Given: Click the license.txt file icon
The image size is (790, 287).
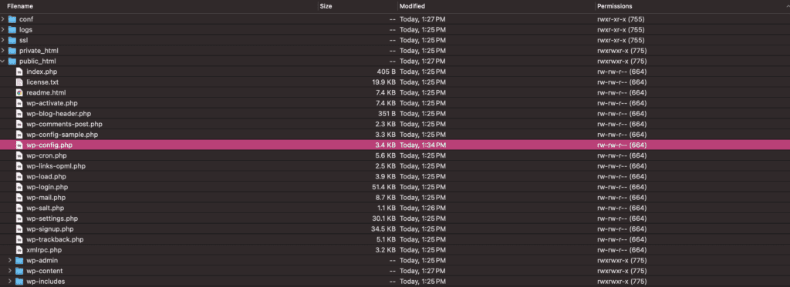Looking at the screenshot, I should [19, 82].
